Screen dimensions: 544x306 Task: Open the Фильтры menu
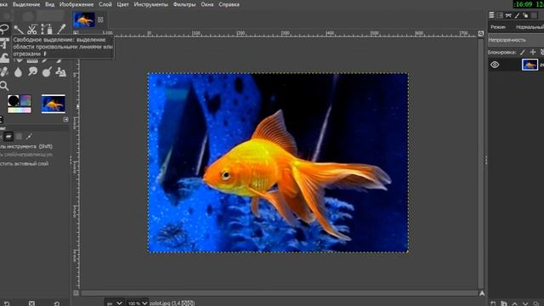[184, 4]
